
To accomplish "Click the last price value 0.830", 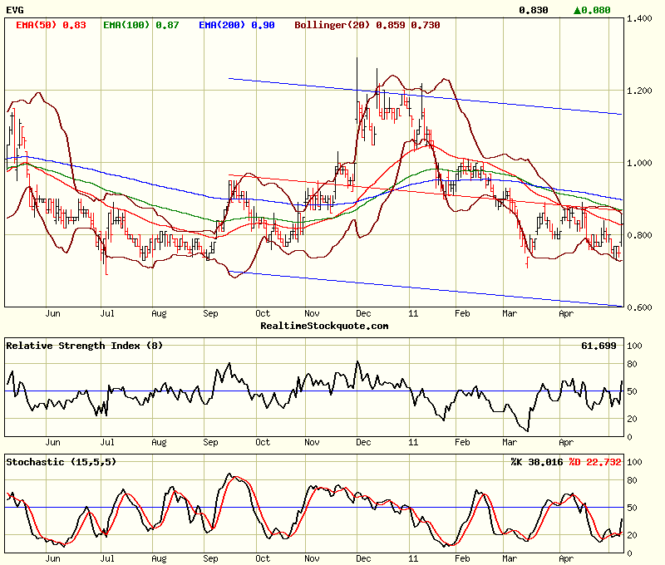I will coord(533,10).
